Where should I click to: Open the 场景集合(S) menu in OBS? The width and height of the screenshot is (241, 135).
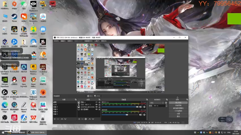click(88, 41)
